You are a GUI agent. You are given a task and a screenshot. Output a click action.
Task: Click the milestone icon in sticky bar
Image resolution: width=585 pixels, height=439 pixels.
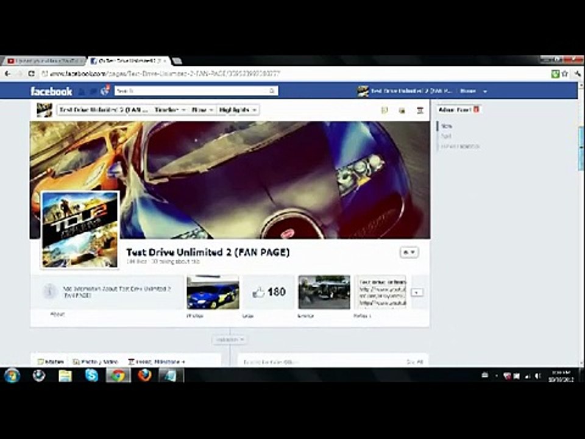pyautogui.click(x=420, y=110)
